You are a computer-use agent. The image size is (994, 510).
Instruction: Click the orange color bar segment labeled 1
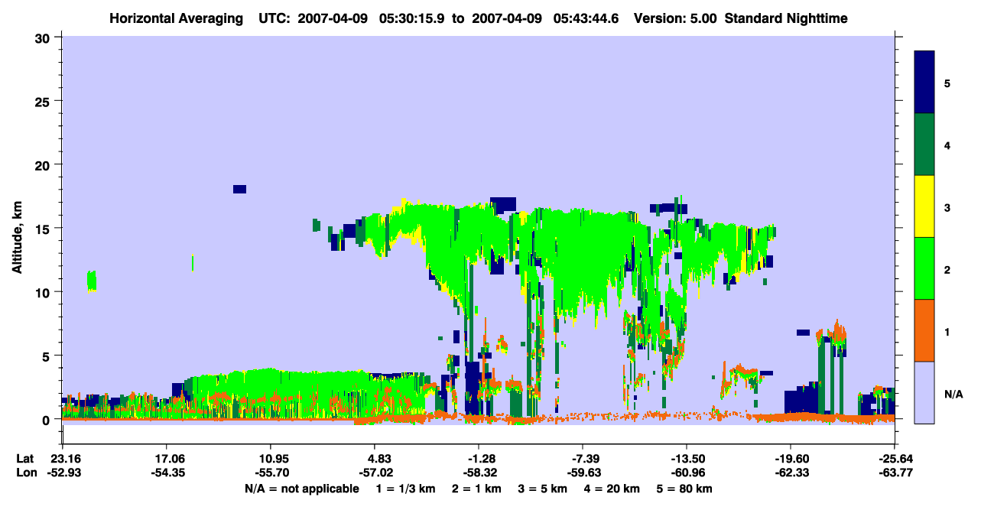[x=924, y=330]
